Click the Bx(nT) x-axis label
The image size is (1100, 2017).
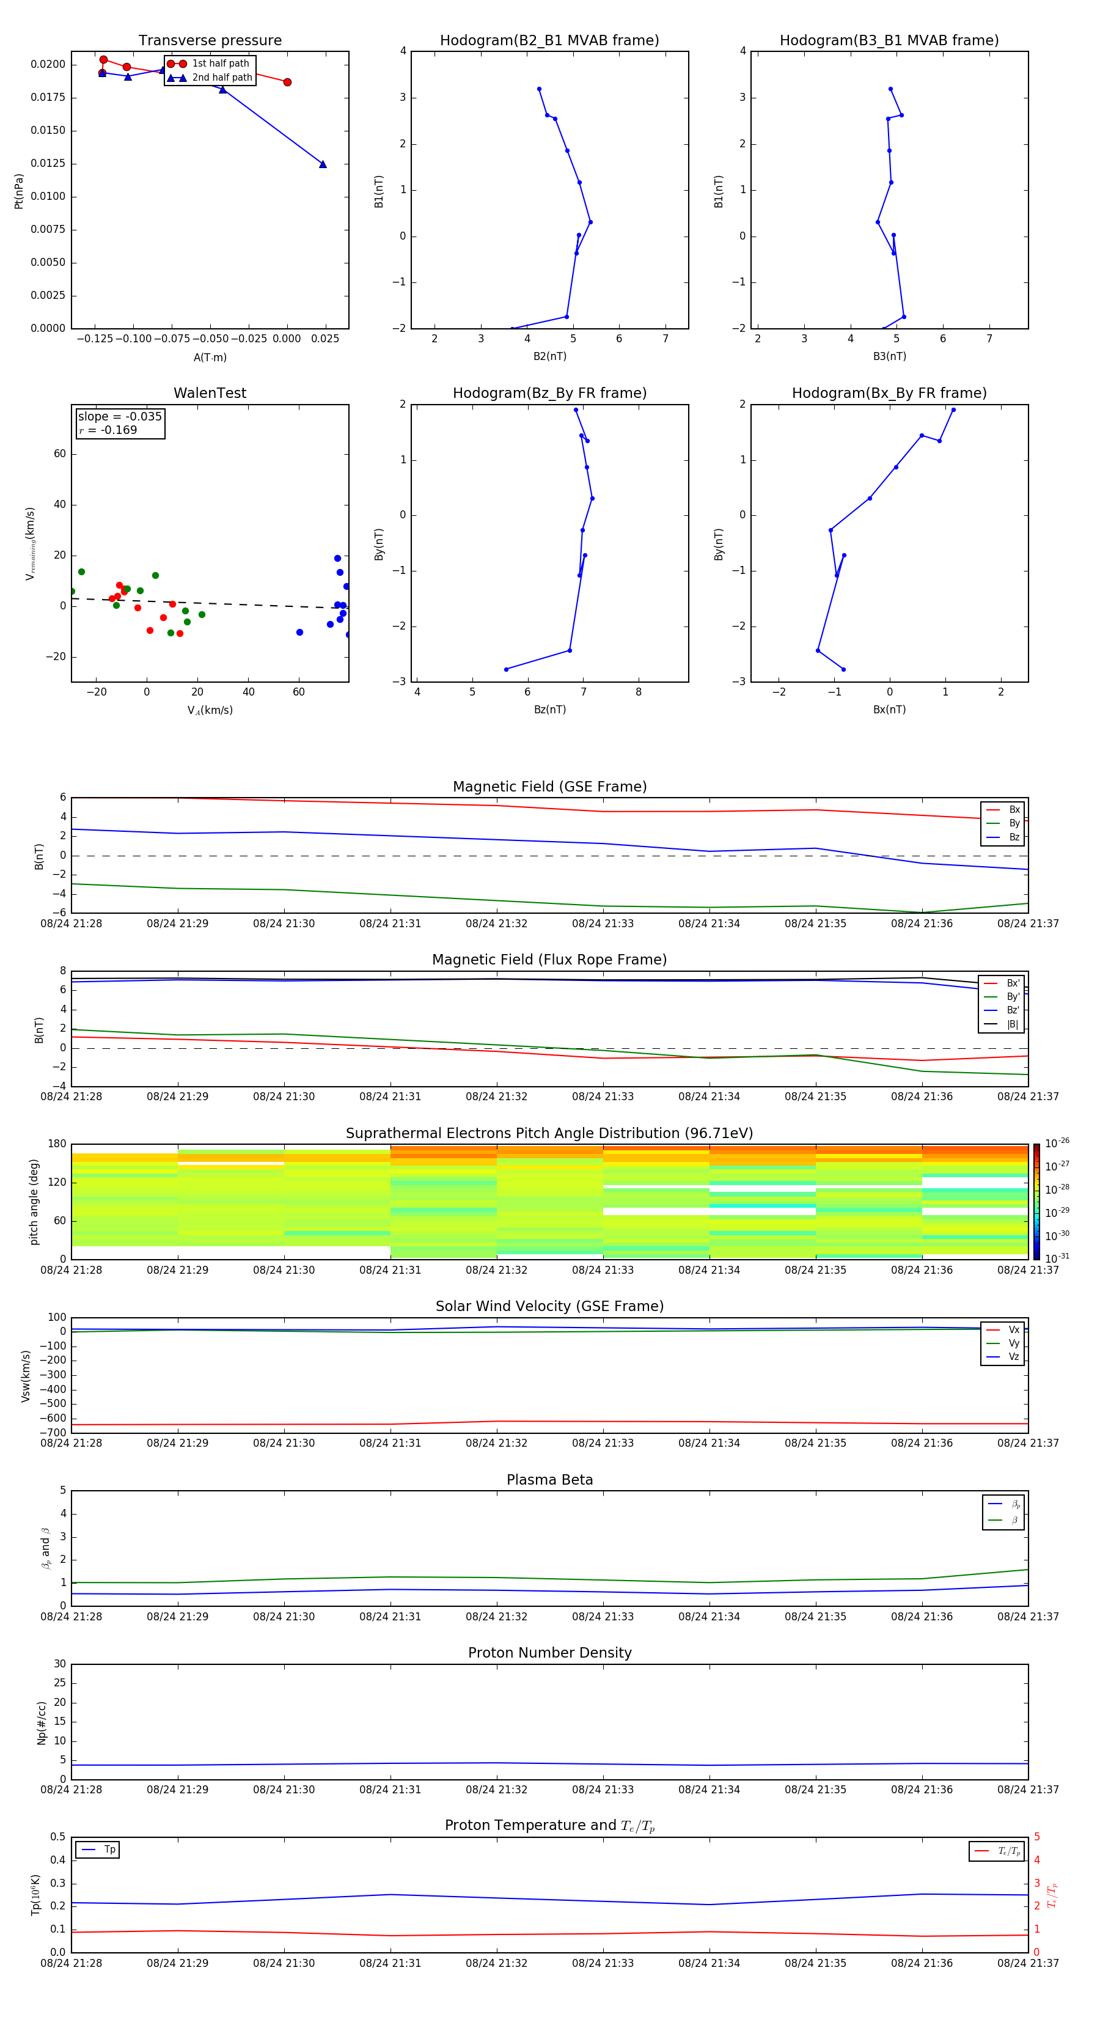889,710
